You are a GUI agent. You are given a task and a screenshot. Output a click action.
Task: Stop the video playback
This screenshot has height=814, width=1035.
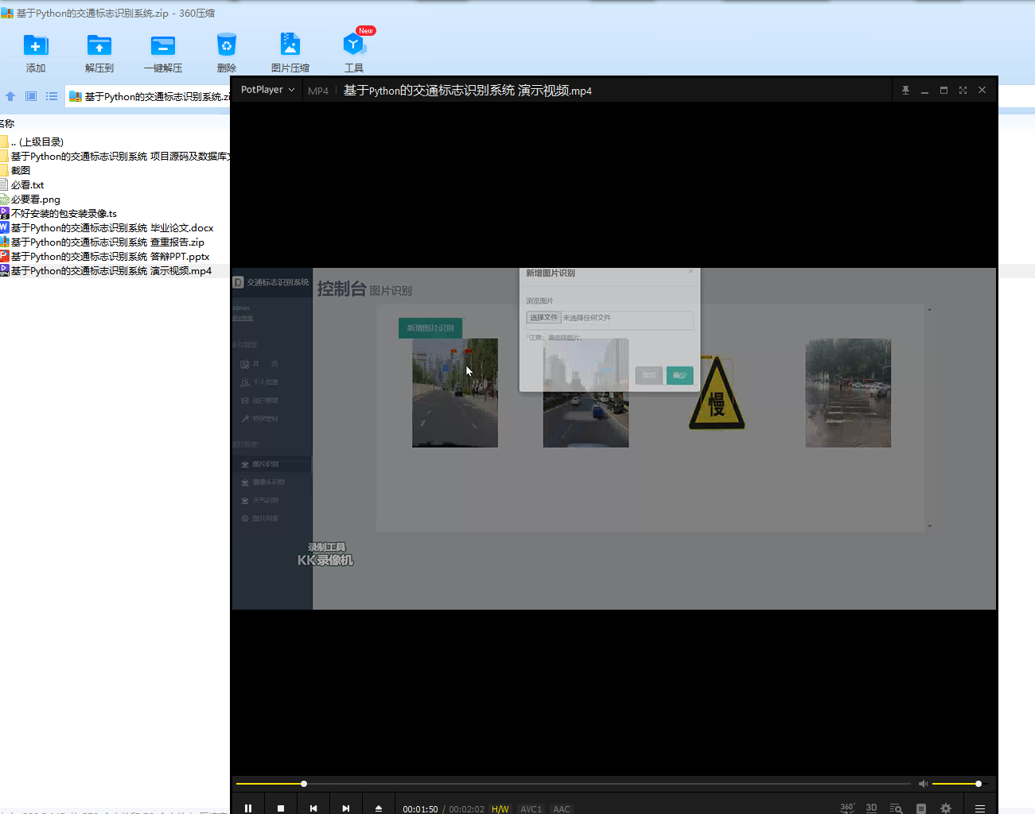click(x=281, y=808)
